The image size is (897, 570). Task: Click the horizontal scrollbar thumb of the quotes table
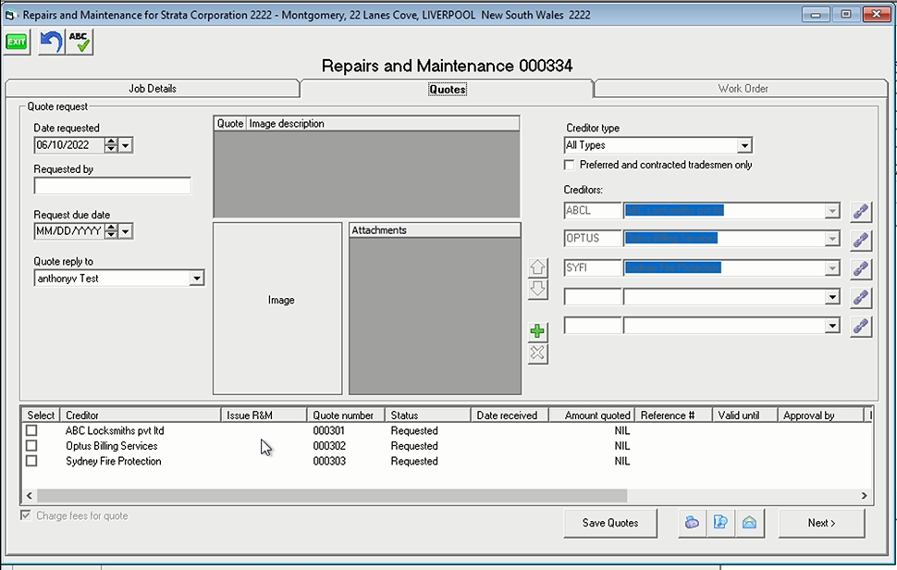332,496
